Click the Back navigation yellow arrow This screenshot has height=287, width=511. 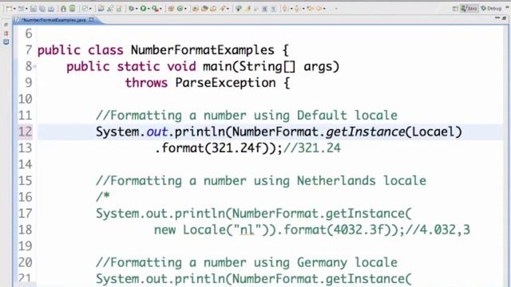pyautogui.click(x=310, y=9)
